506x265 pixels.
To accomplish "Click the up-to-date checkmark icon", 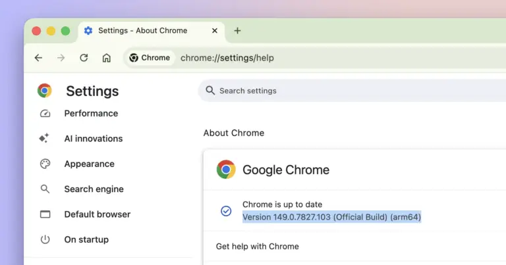I will 226,211.
